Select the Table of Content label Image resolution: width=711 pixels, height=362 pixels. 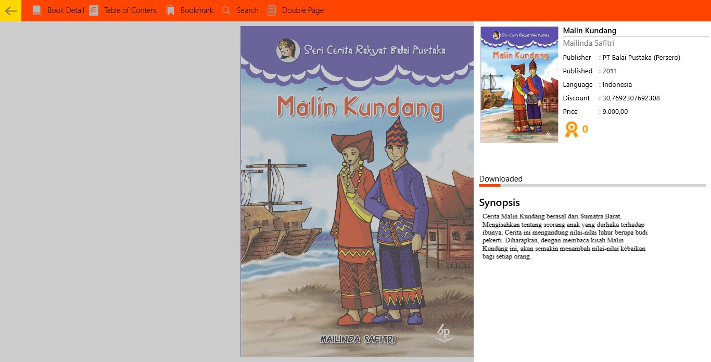coord(131,10)
